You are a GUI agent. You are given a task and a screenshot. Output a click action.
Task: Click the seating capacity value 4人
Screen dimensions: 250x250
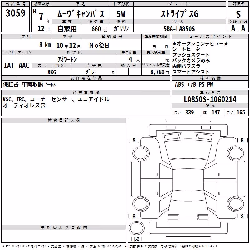[134, 59]
